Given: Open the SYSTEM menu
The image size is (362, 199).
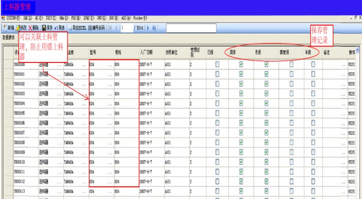Looking at the screenshot, I should (x=11, y=18).
